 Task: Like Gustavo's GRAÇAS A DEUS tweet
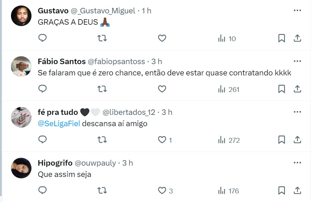click(x=162, y=38)
